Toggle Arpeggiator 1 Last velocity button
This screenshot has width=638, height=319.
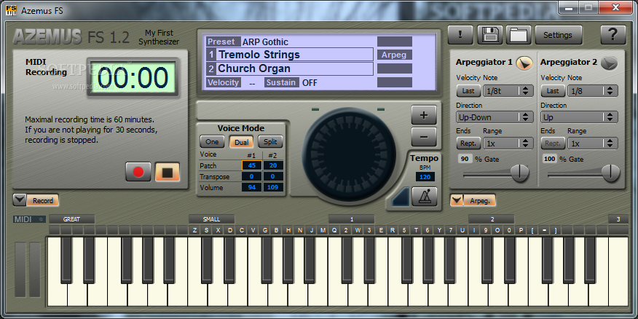tap(468, 91)
